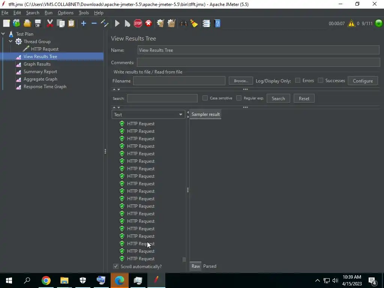Click the green running status indicator
This screenshot has width=384, height=288.
point(379,23)
